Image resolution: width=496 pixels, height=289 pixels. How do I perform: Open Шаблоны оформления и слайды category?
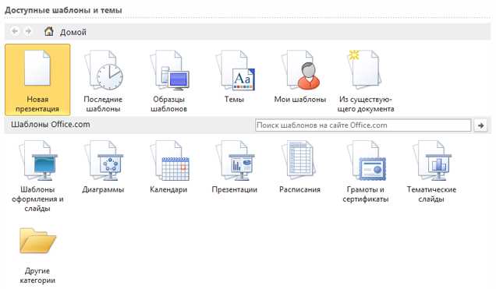37,176
